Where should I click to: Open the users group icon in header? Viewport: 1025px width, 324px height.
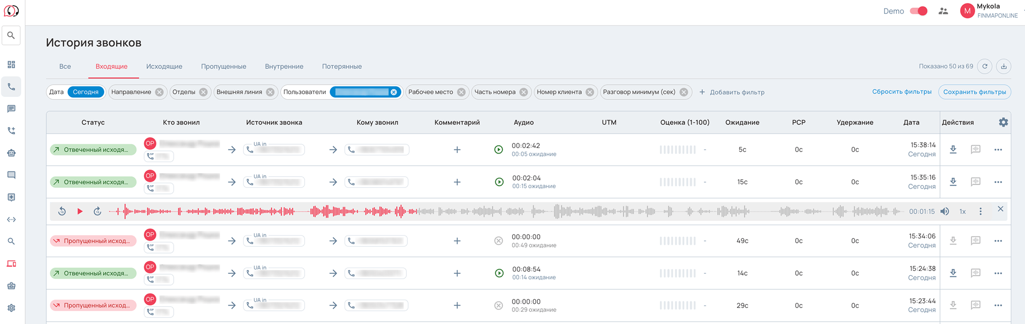tap(943, 11)
